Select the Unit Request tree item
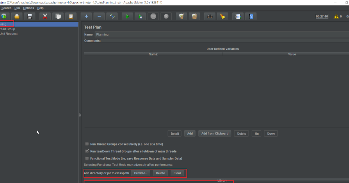This screenshot has width=349, height=183. coord(8,33)
